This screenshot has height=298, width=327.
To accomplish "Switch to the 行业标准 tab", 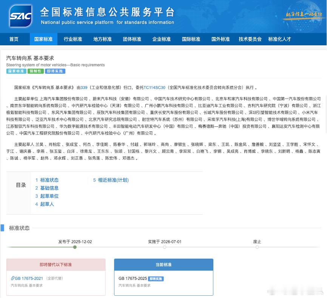I will click(x=73, y=39).
